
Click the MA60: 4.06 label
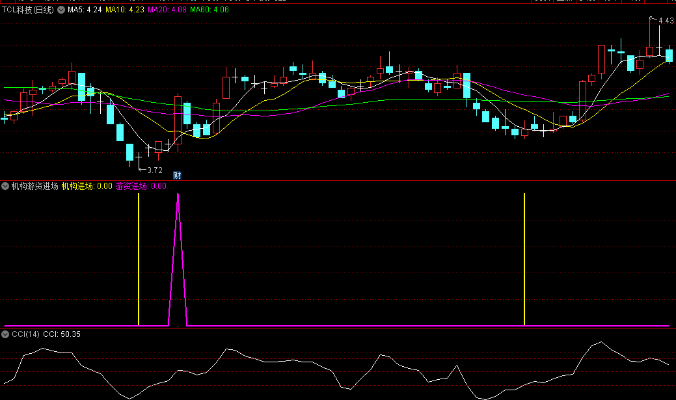209,10
